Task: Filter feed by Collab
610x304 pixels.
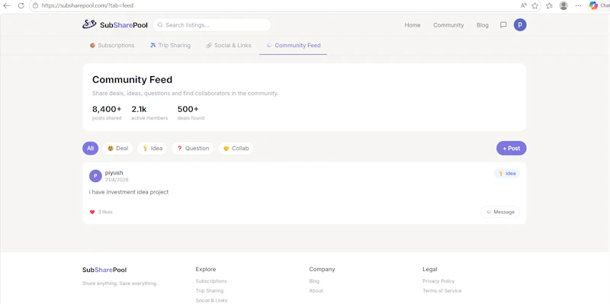Action: coord(236,148)
